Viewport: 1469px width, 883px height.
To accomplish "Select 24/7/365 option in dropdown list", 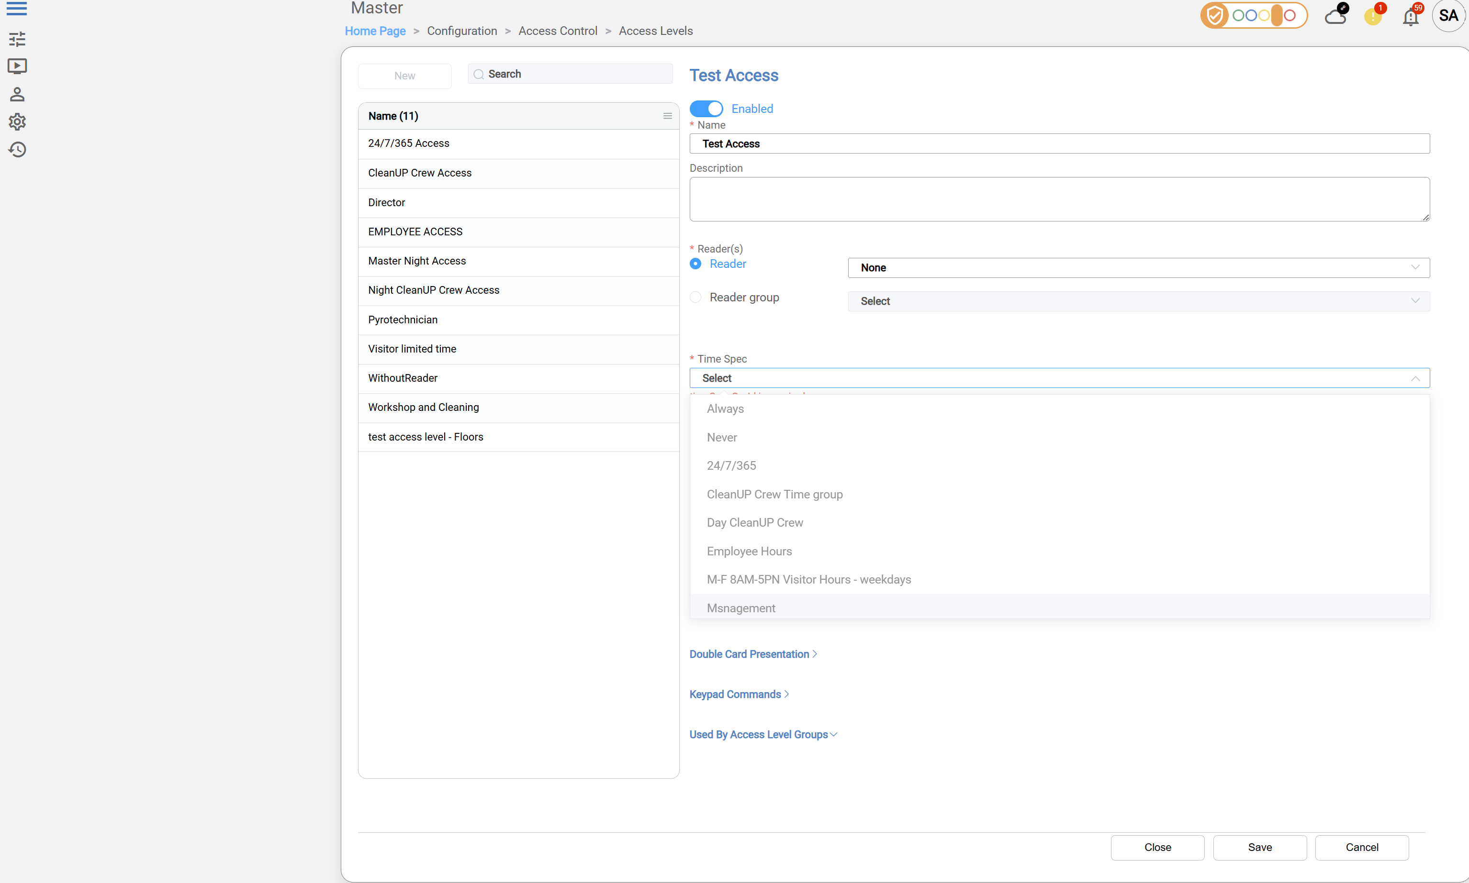I will 731,465.
